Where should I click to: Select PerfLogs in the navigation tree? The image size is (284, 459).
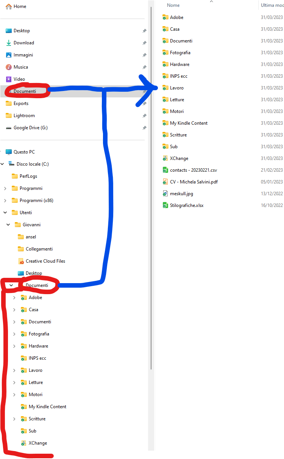tap(24, 176)
